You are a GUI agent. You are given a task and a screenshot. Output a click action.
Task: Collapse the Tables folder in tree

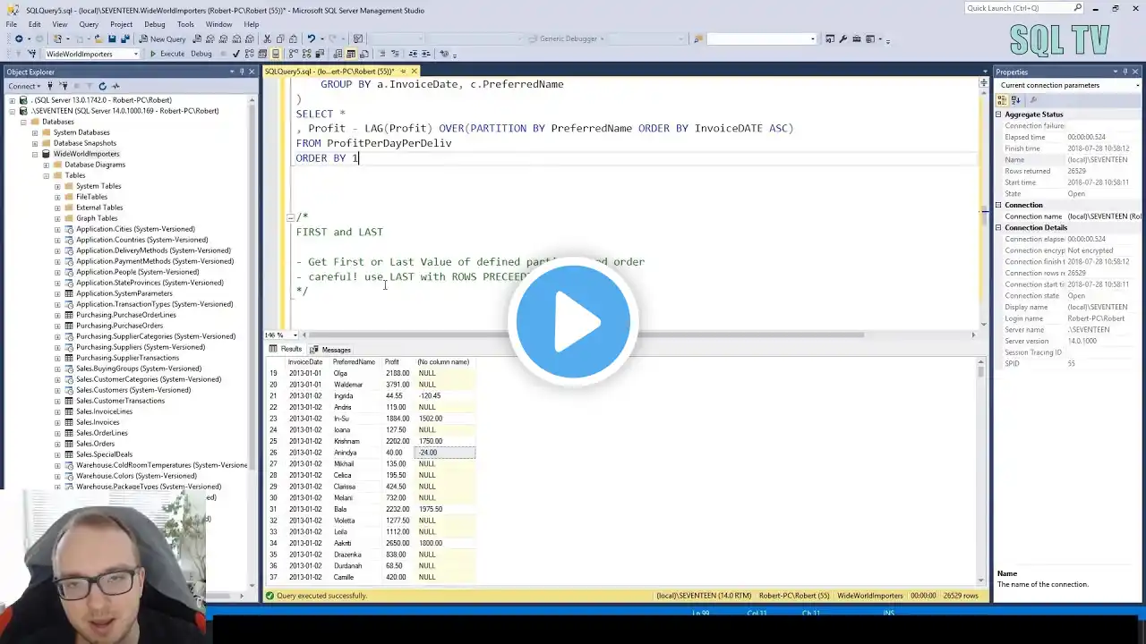[x=47, y=175]
